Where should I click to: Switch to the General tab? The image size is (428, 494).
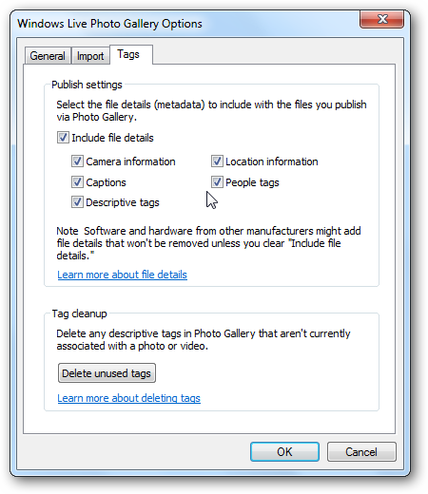tap(48, 56)
